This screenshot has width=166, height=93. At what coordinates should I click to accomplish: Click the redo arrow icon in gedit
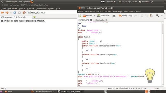[135, 16]
